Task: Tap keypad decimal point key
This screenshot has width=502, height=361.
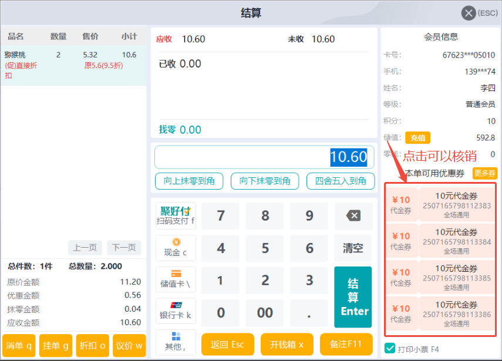Action: point(309,313)
